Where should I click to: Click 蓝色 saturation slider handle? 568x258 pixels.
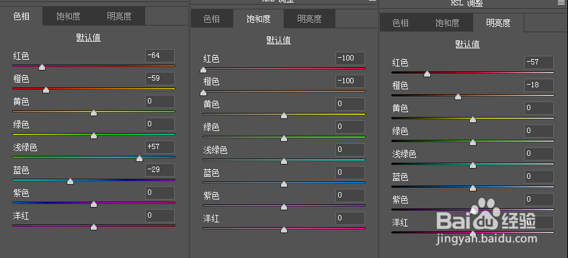[284, 184]
